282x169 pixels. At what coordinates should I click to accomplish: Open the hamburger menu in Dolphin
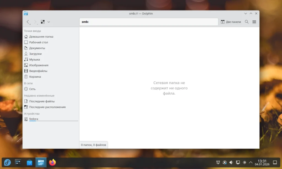click(254, 22)
